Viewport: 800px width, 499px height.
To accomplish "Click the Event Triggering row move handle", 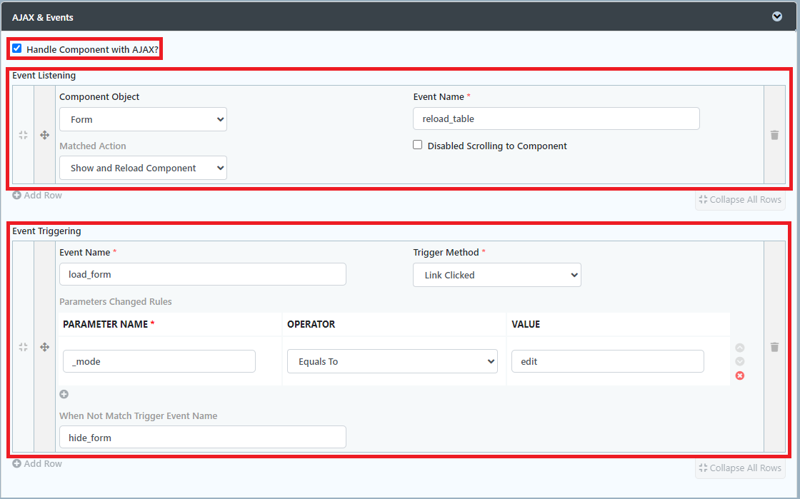I will point(44,347).
